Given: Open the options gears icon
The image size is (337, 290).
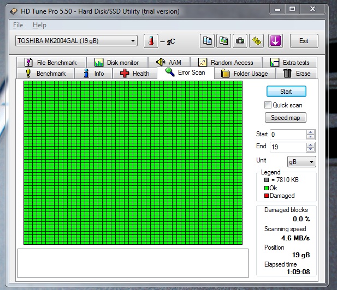Looking at the screenshot, I should 256,41.
